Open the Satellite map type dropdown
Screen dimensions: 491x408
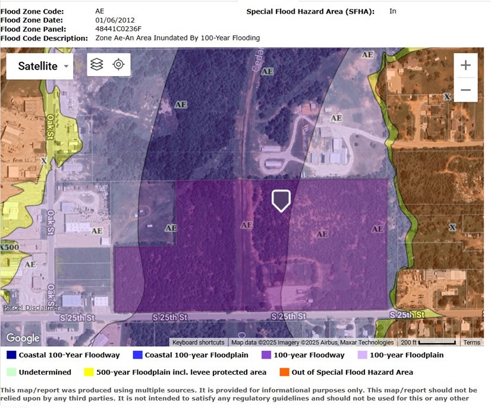[x=39, y=66]
